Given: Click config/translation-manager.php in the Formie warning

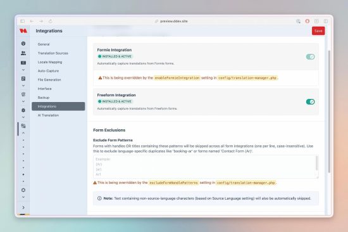Looking at the screenshot, I should [x=247, y=78].
